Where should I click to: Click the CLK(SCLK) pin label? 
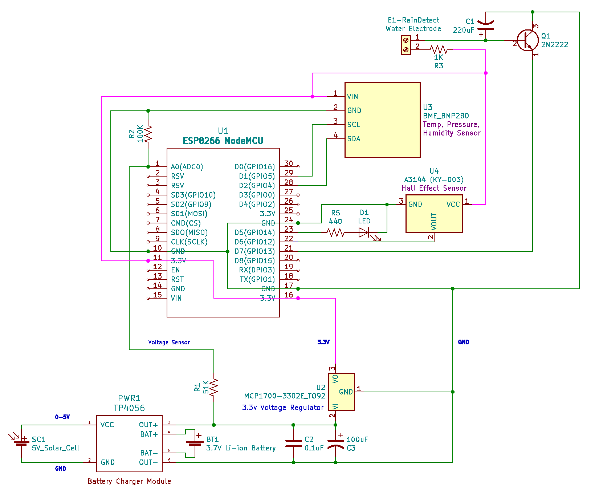pyautogui.click(x=189, y=242)
